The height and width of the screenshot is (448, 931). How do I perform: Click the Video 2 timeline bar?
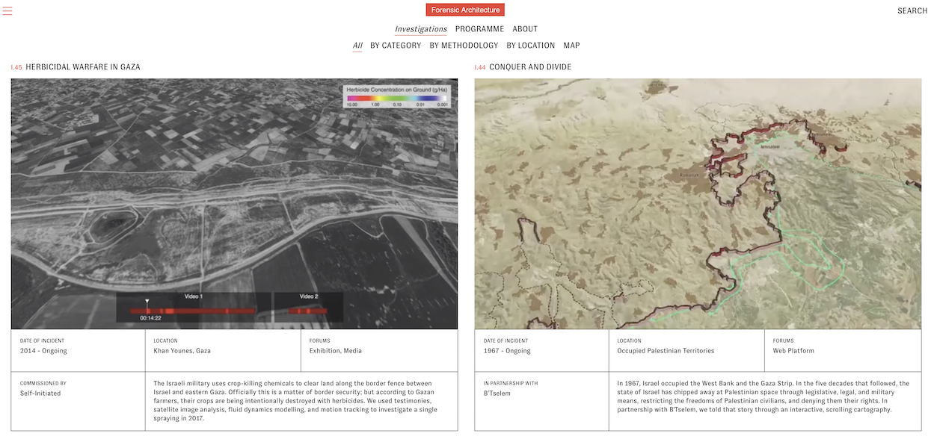point(308,311)
